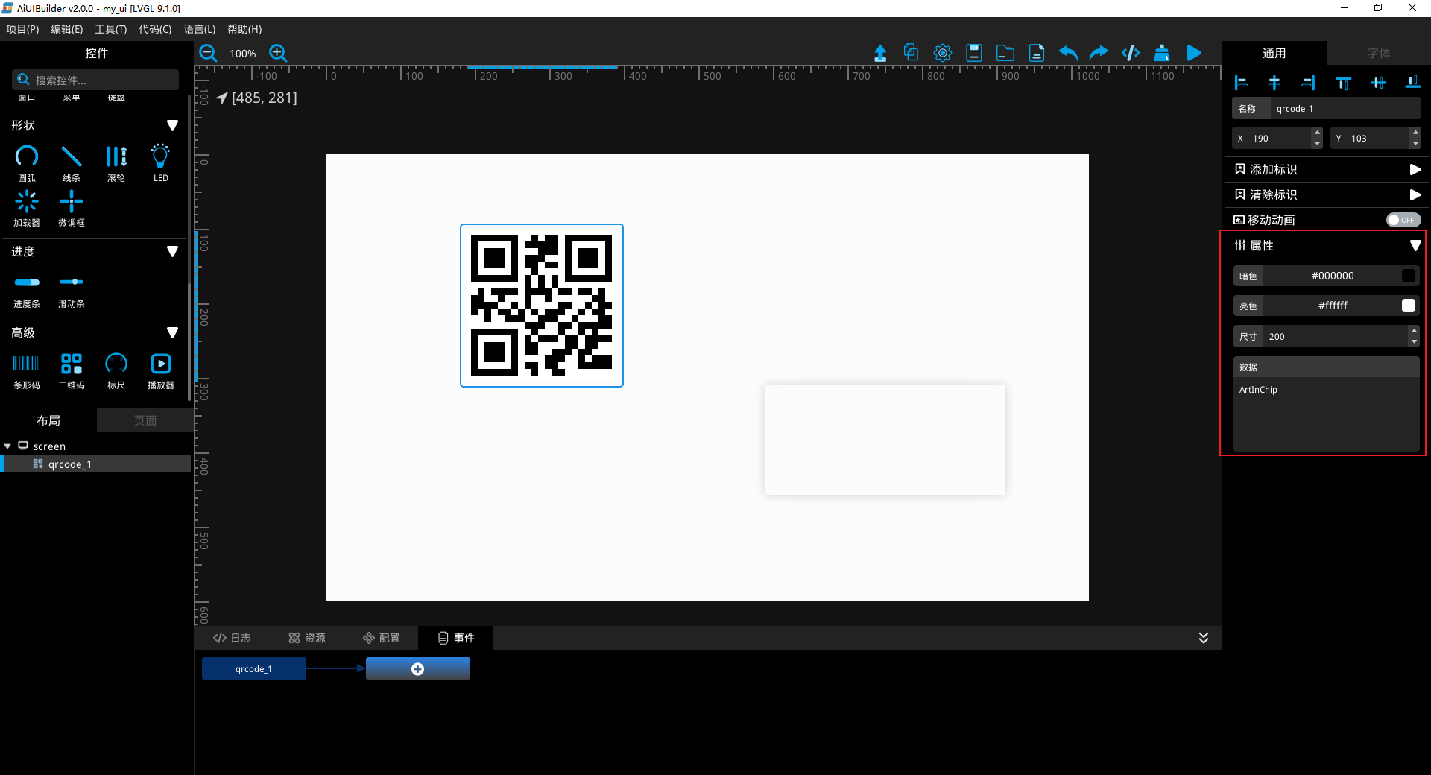Select the 滚轮 roller widget
This screenshot has width=1431, height=775.
coord(116,163)
